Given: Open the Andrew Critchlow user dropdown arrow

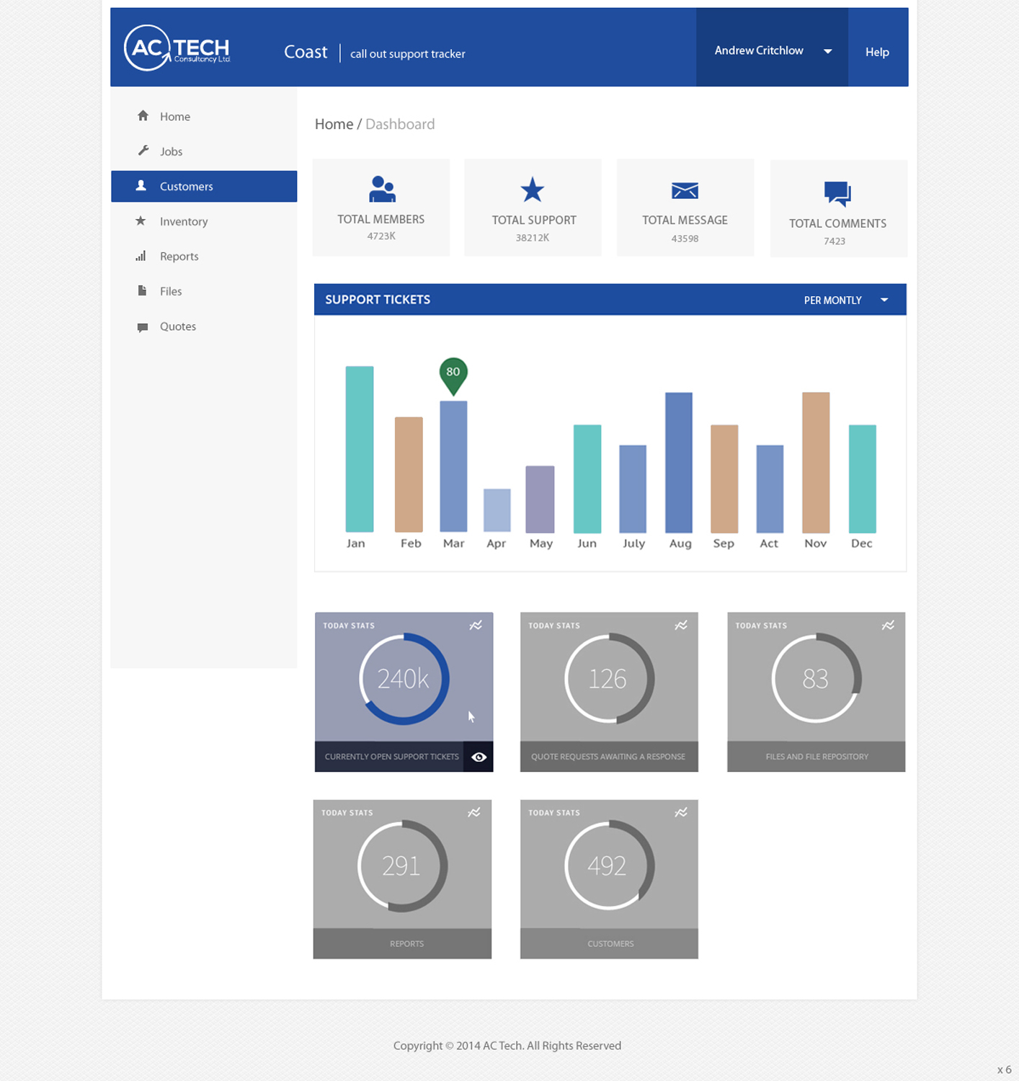Looking at the screenshot, I should click(828, 51).
